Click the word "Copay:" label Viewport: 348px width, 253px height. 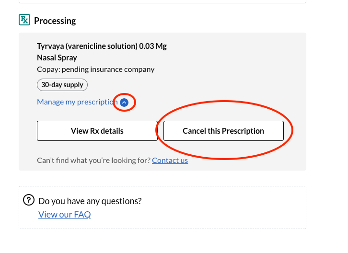[x=48, y=69]
